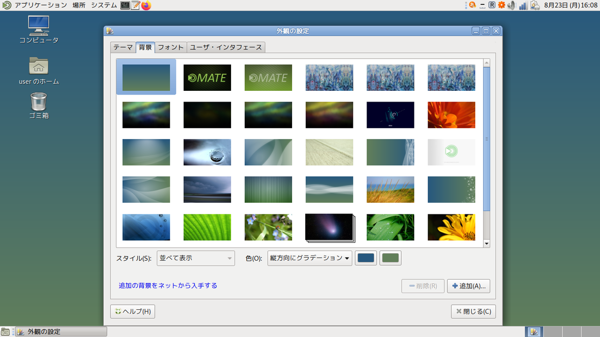Viewport: 600px width, 337px height.
Task: Click the 閉じる(C) button
Action: point(473,312)
